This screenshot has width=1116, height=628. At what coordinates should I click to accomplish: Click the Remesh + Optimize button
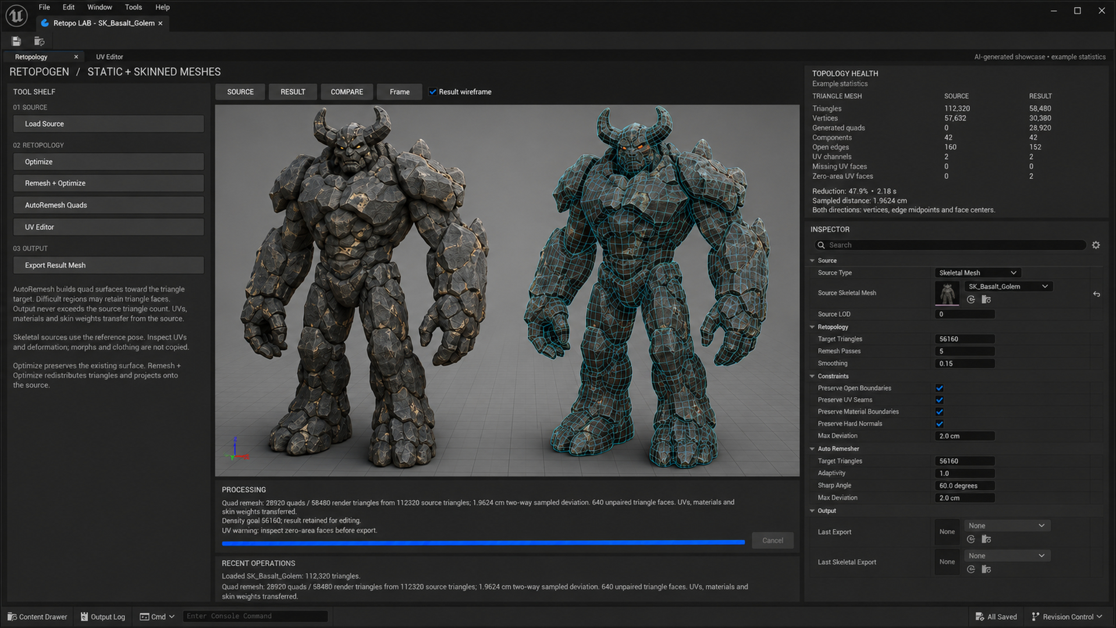click(108, 183)
